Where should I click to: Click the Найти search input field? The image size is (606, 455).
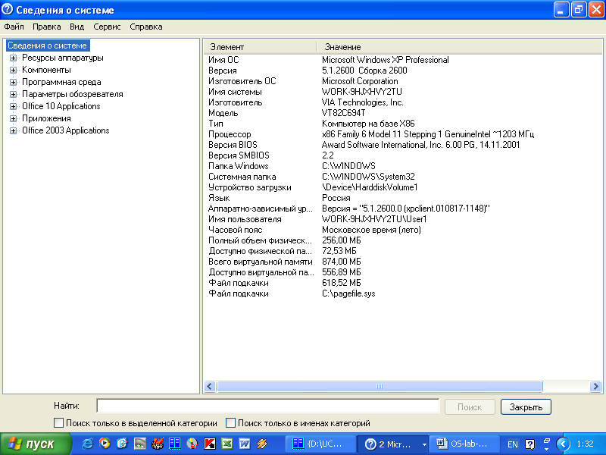(268, 406)
